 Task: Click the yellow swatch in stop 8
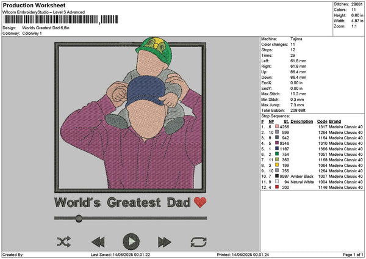coord(278,165)
